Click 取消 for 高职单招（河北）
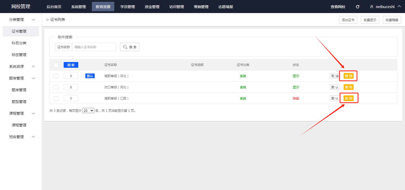 [x=335, y=76]
